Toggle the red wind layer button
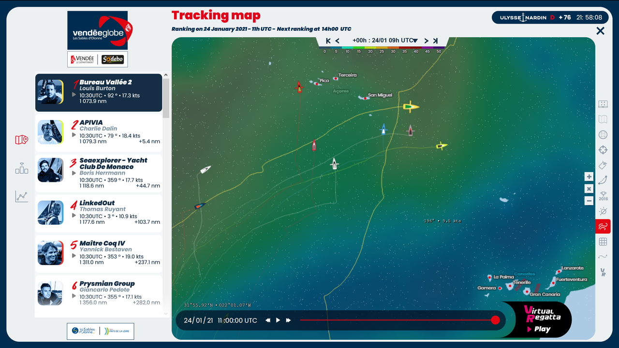 (x=603, y=226)
